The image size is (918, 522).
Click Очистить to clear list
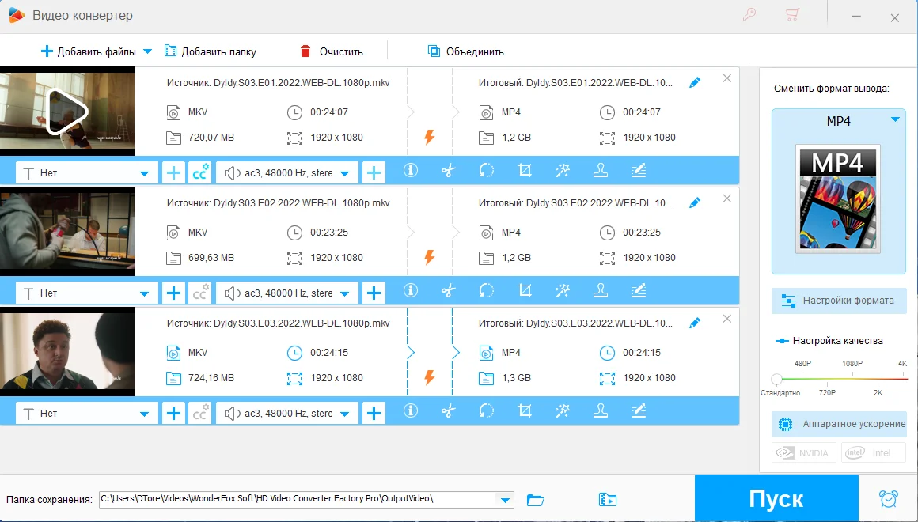(332, 51)
